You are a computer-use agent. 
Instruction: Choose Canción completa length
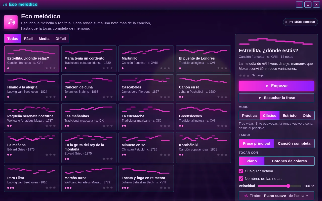point(294,143)
